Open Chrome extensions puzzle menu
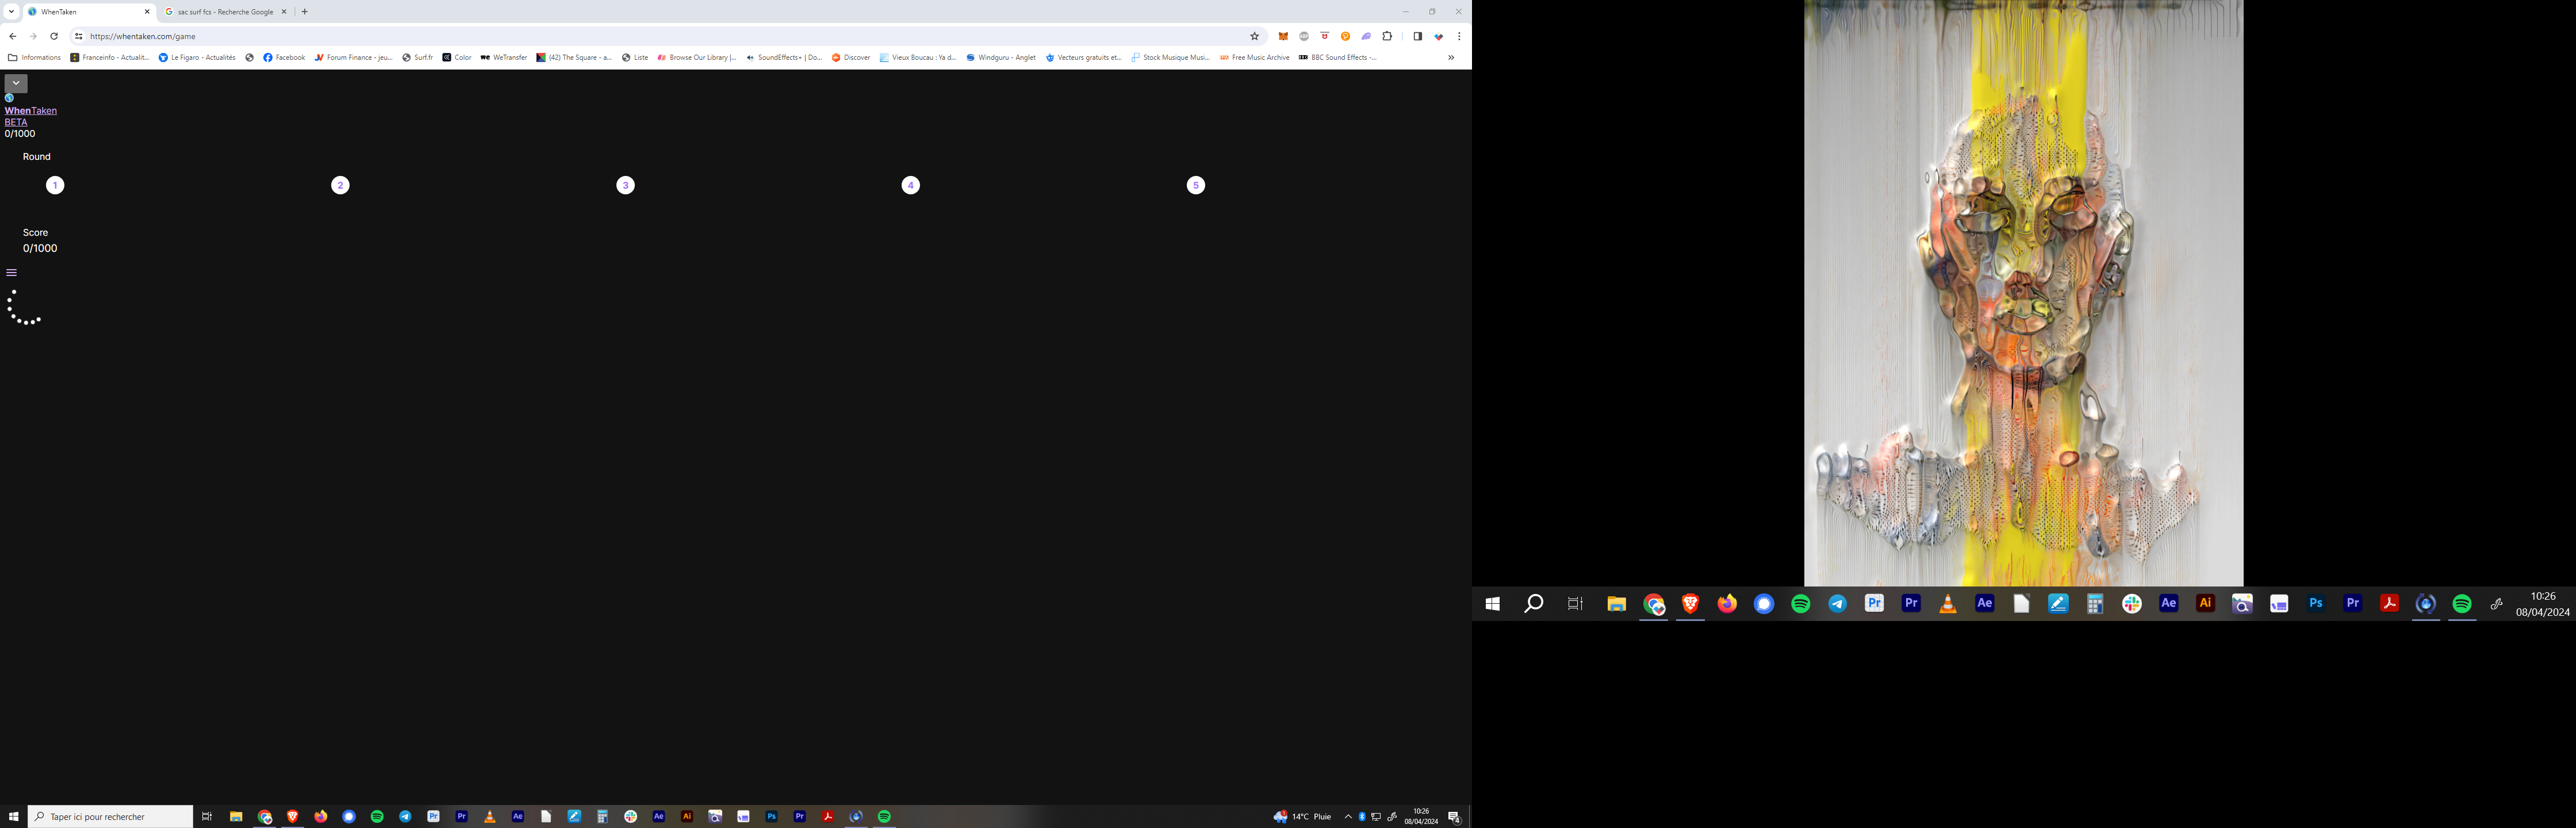 click(1387, 36)
